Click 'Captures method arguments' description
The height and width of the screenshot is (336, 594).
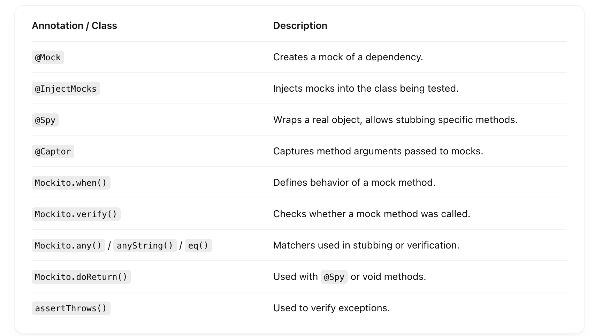point(378,151)
